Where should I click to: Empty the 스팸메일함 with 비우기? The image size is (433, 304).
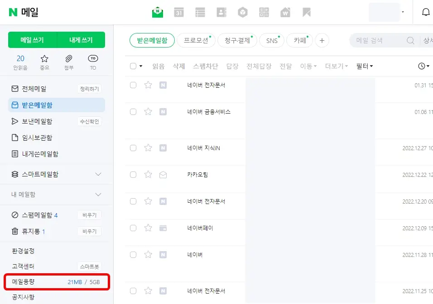tap(90, 215)
